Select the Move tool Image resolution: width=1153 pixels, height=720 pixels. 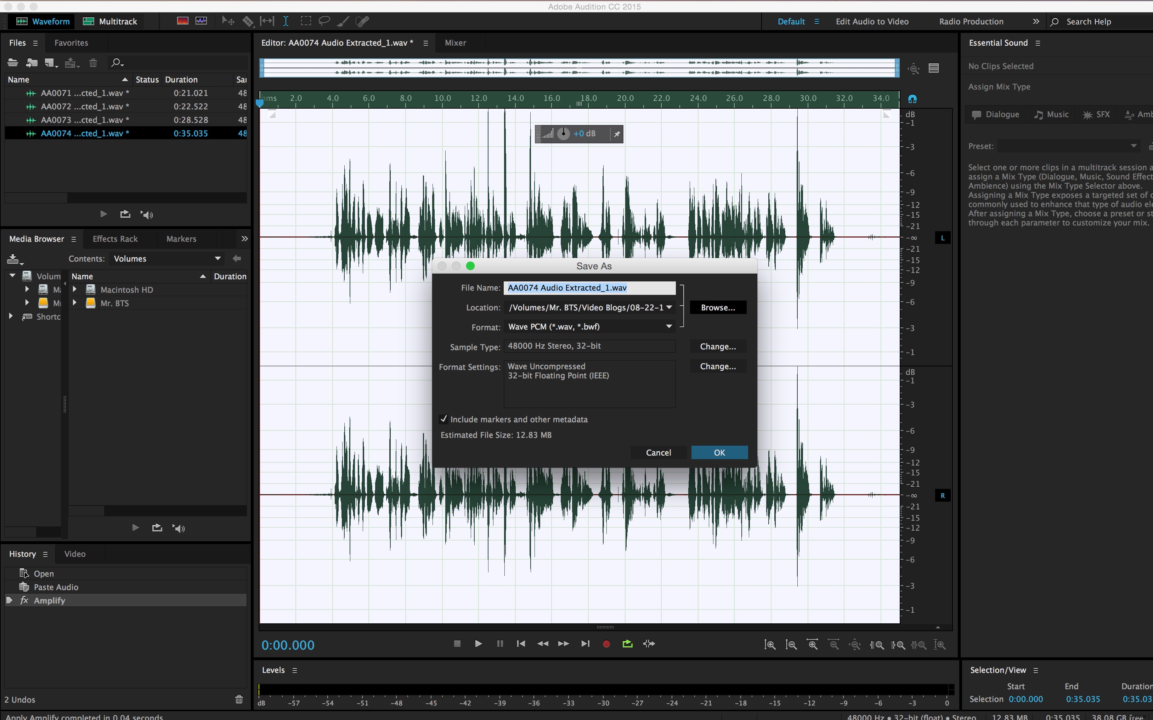[x=228, y=21]
